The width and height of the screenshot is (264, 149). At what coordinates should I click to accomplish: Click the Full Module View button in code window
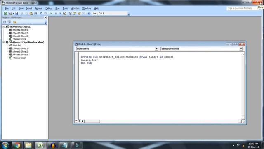[x=80, y=121]
